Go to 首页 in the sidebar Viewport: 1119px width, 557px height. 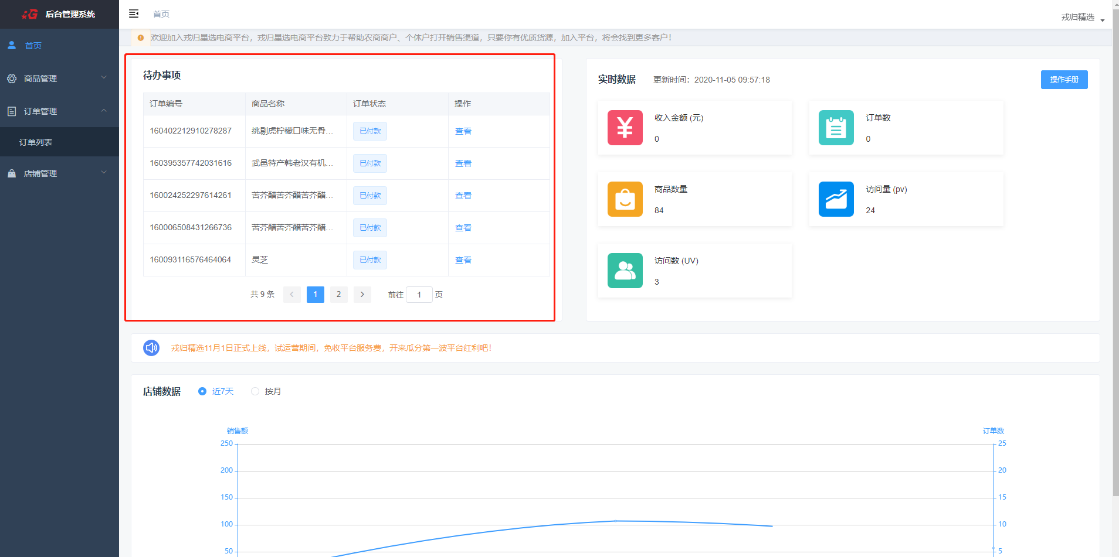point(33,46)
